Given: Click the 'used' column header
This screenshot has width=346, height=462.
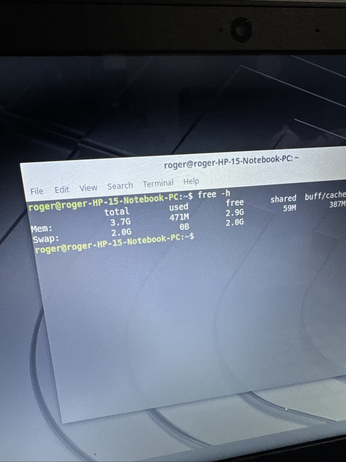Looking at the screenshot, I should pyautogui.click(x=179, y=207).
